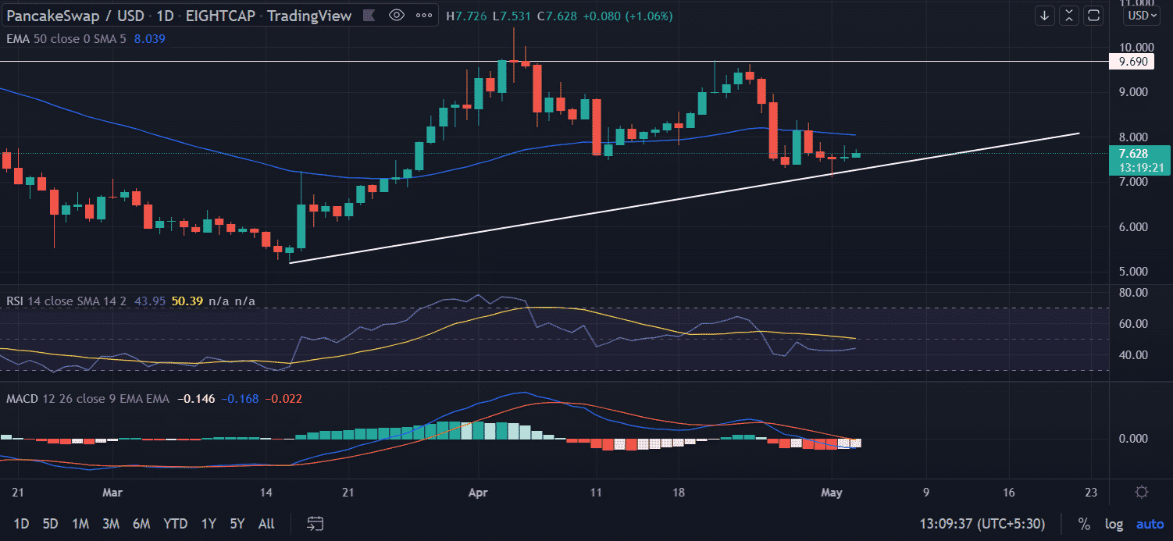Toggle percent scale mode

1084,524
